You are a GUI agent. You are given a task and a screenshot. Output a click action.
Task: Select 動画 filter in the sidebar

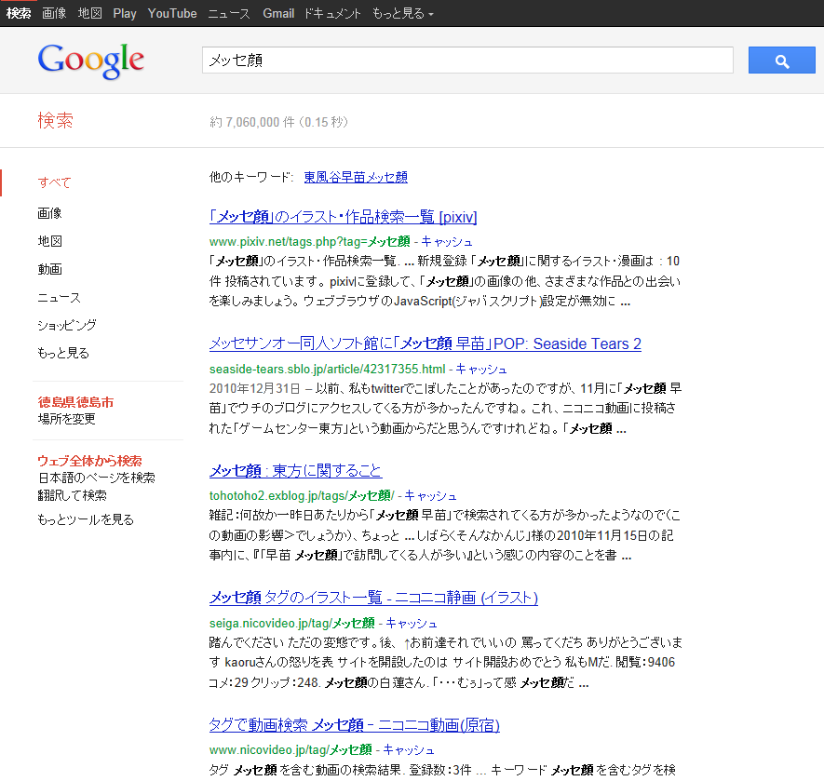pyautogui.click(x=50, y=269)
